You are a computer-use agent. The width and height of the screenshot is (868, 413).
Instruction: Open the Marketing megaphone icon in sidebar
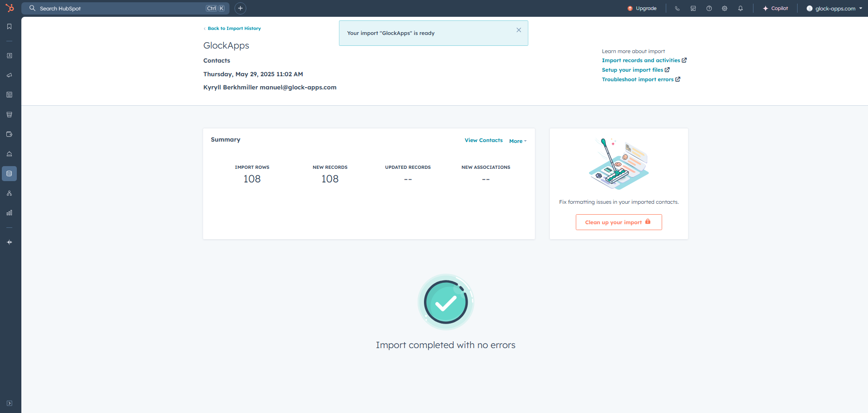(x=9, y=75)
